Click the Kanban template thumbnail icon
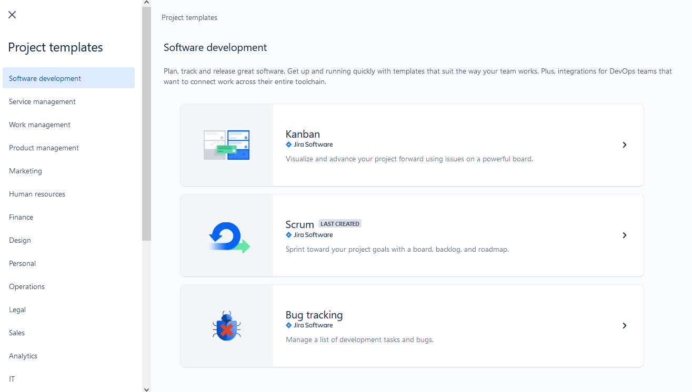Viewport: 692px width, 392px height. pyautogui.click(x=226, y=145)
